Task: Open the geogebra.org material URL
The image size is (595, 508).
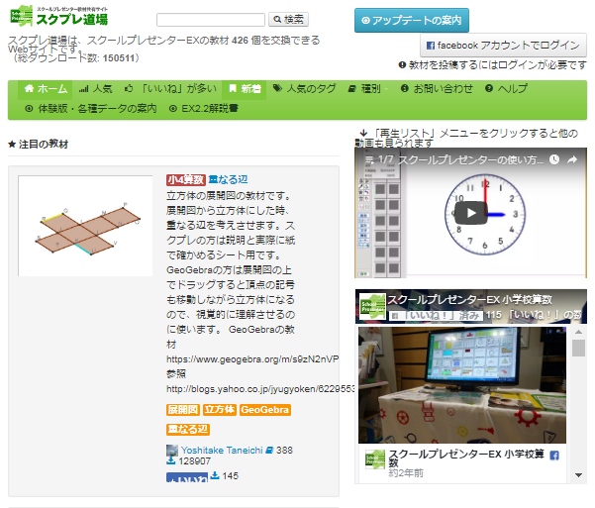Action: (x=252, y=359)
